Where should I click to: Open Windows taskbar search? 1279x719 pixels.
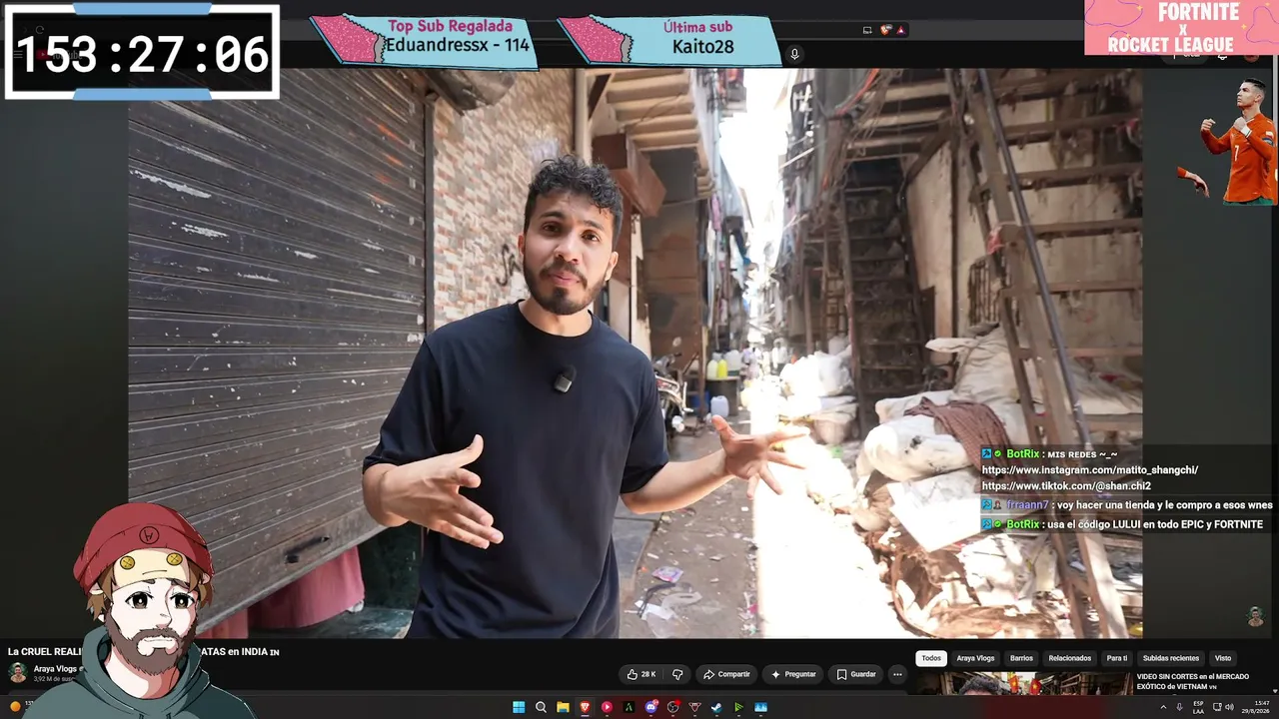(x=541, y=707)
